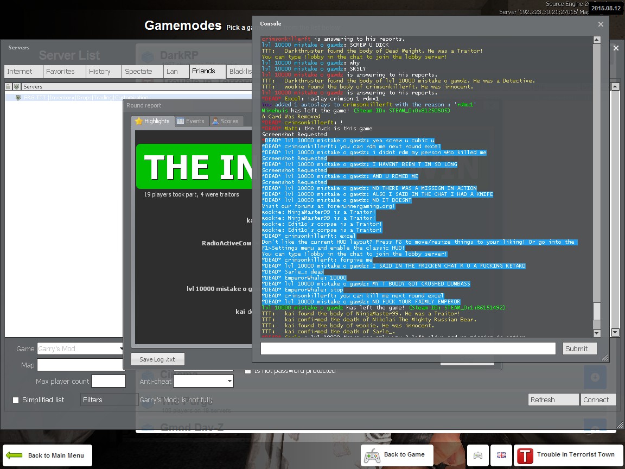
Task: Click the DarkRP gamemode entry
Action: (x=180, y=55)
